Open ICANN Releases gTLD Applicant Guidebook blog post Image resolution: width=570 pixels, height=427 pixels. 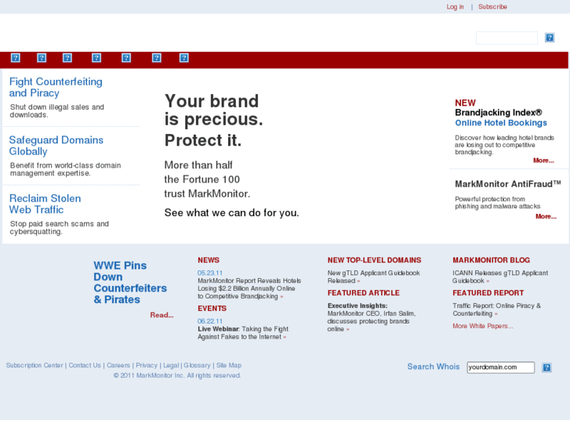click(500, 277)
